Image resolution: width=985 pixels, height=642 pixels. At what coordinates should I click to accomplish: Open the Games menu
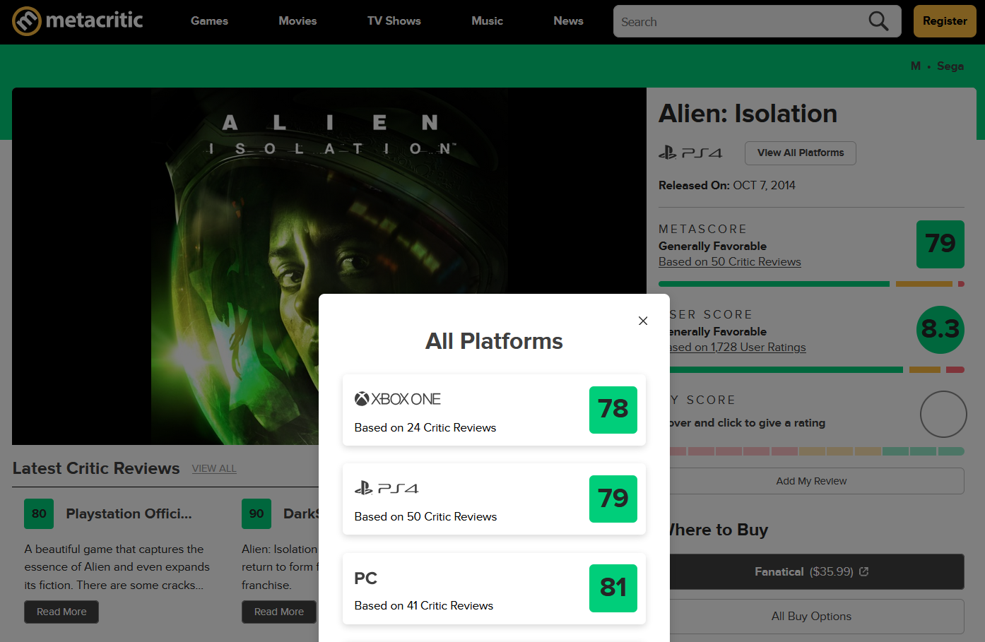tap(209, 21)
